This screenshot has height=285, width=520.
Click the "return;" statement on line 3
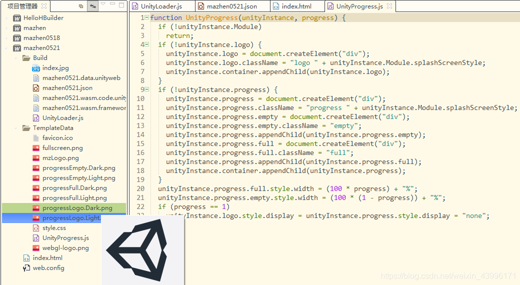coord(179,35)
